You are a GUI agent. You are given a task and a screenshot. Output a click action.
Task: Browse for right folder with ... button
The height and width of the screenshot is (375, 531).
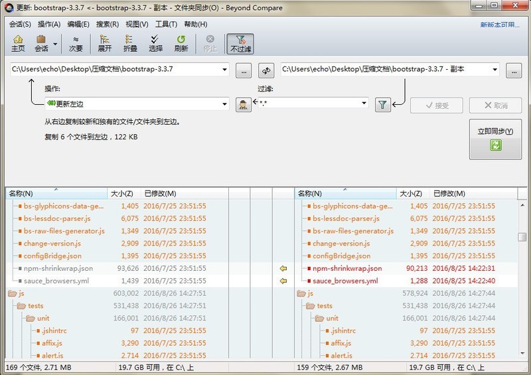[514, 71]
